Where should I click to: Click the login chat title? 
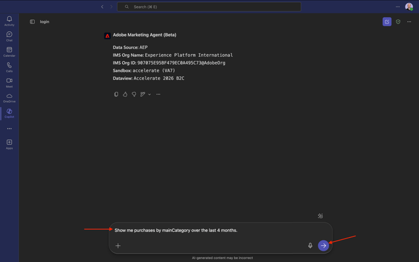pyautogui.click(x=45, y=22)
